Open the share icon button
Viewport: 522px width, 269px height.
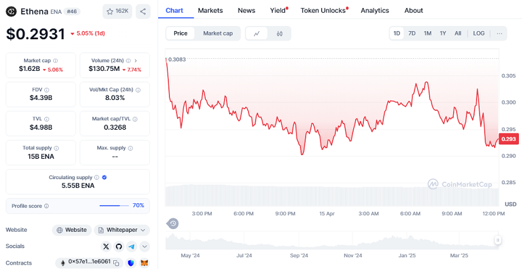click(143, 11)
